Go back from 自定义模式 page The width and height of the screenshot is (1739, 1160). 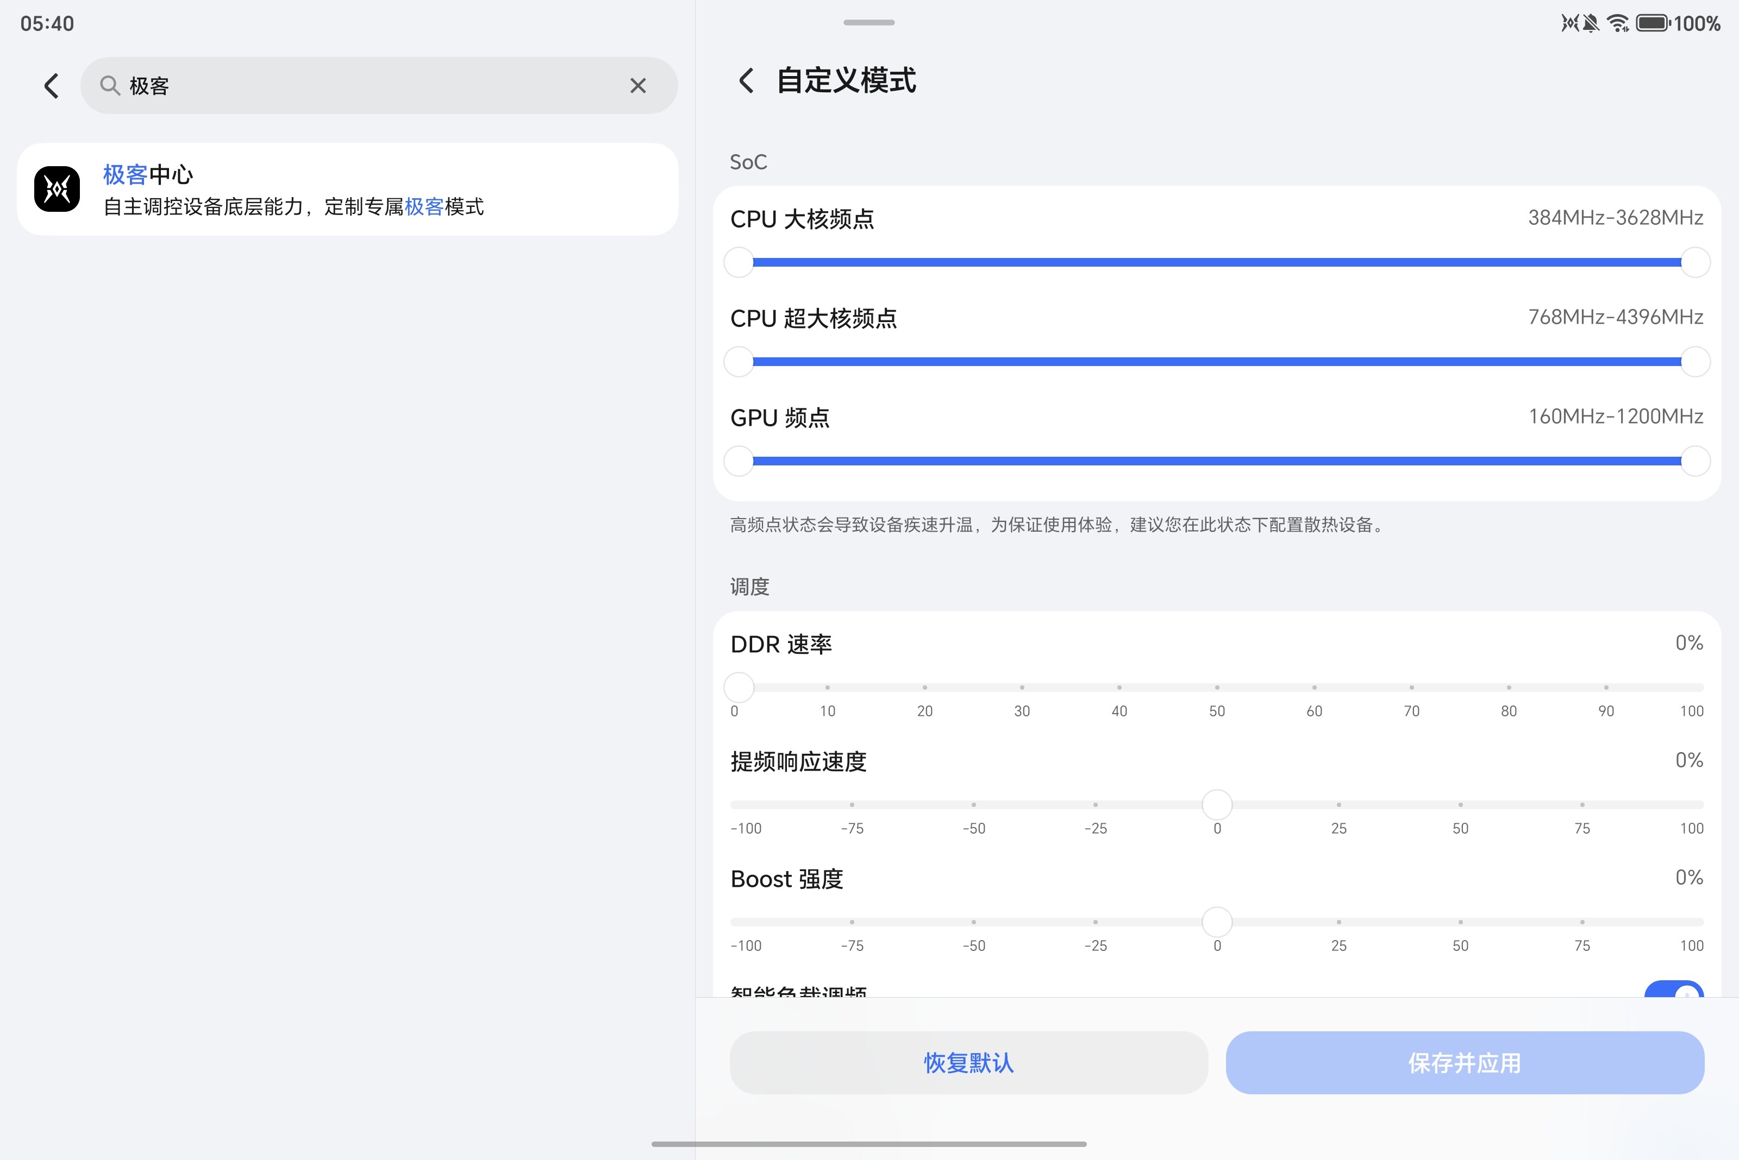(x=746, y=80)
